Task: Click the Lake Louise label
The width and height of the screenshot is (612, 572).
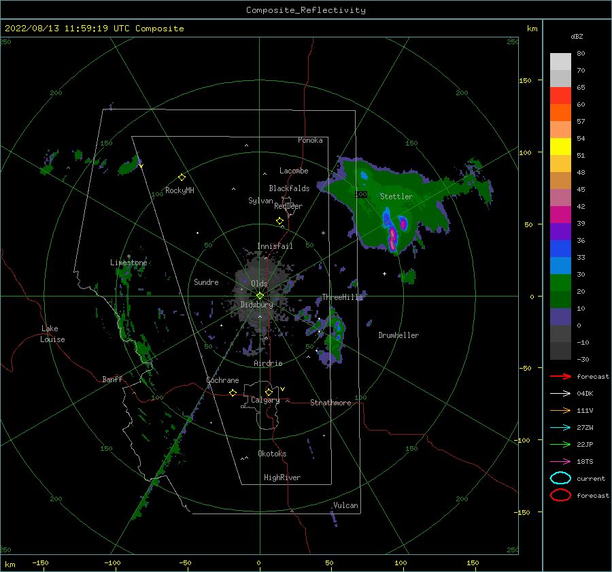Action: 52,334
